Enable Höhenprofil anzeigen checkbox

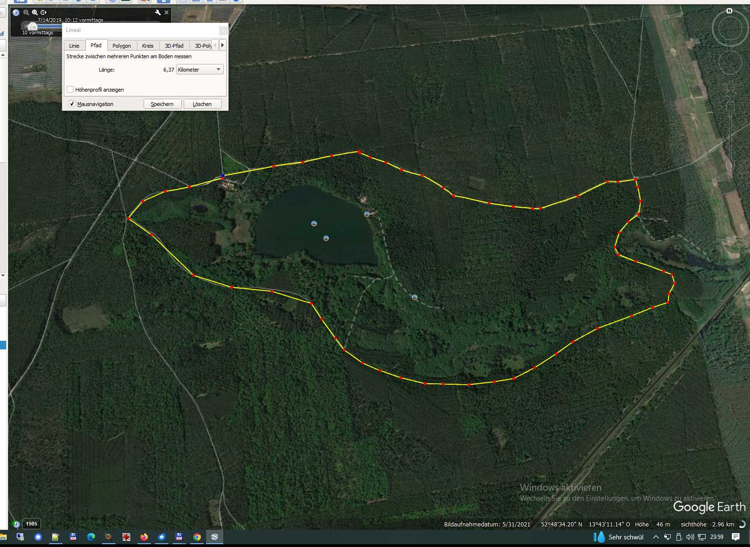pos(71,89)
